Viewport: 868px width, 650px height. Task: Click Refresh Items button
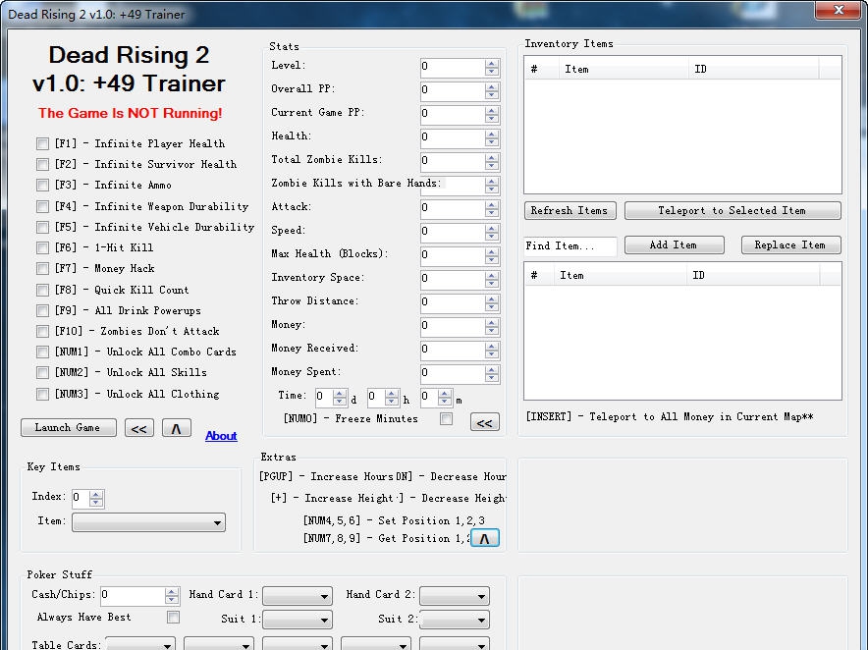(570, 211)
